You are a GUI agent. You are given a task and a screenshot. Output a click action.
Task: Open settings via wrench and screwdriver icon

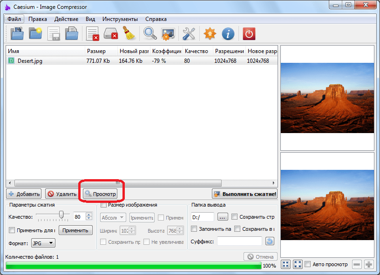coord(189,34)
